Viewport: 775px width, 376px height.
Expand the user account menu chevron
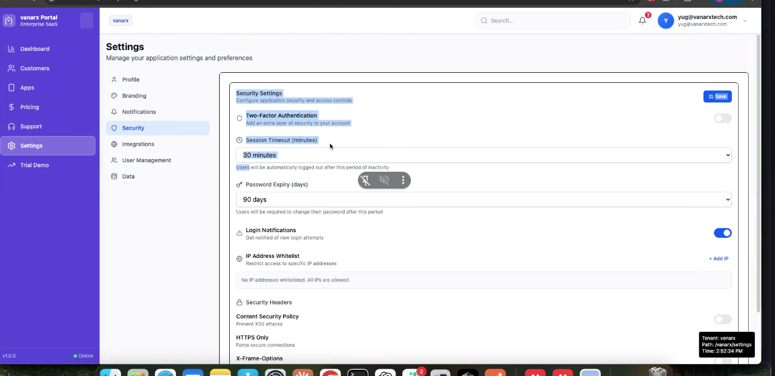pyautogui.click(x=745, y=21)
